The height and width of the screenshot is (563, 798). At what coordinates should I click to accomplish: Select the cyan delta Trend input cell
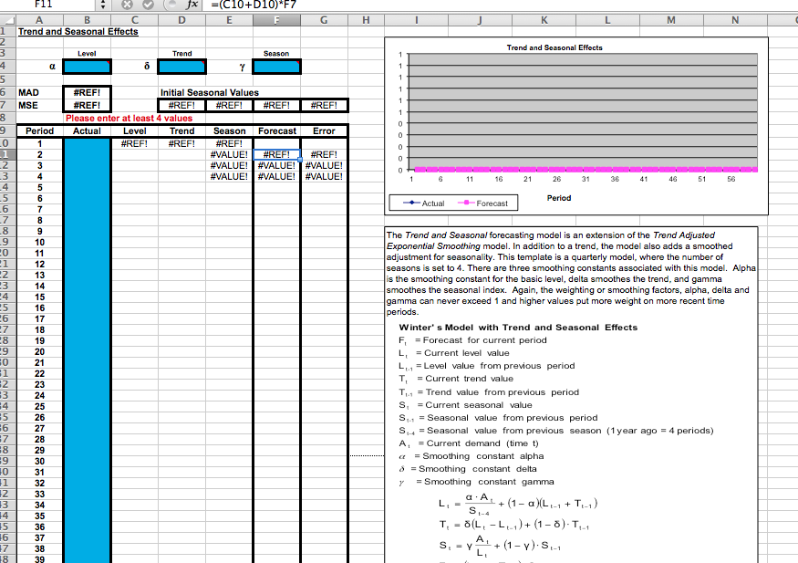(181, 66)
